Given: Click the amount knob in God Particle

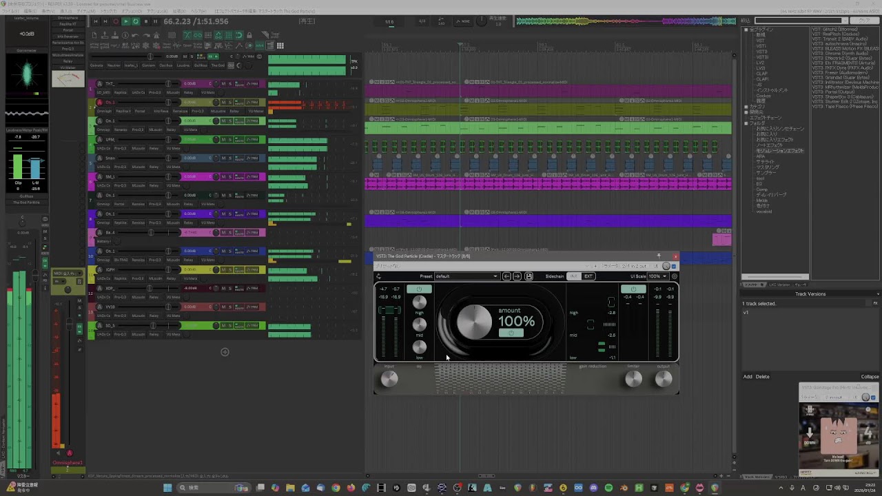Looking at the screenshot, I should (475, 322).
